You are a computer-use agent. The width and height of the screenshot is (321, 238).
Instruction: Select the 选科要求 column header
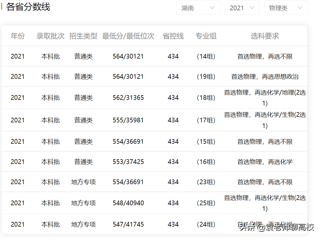point(265,36)
